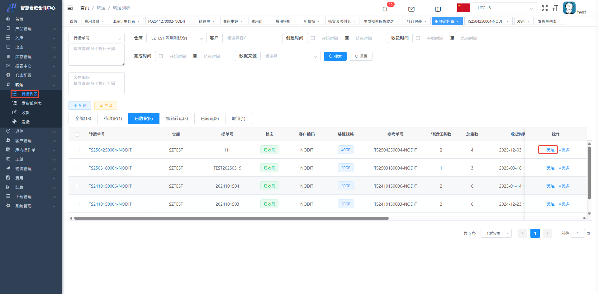Expand the 库存管理 sidebar menu
598x294 pixels.
[x=31, y=57]
